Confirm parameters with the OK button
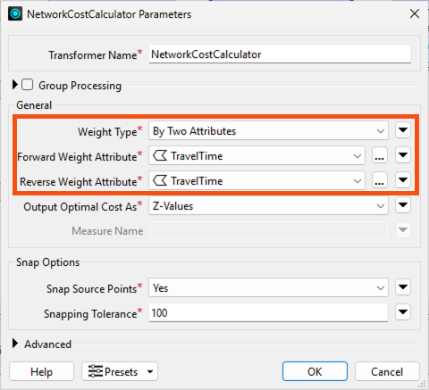 pos(315,371)
